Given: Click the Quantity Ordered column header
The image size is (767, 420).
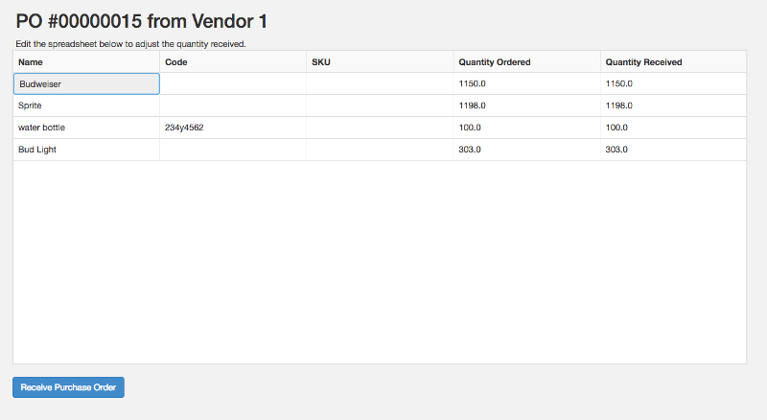Looking at the screenshot, I should click(x=526, y=62).
